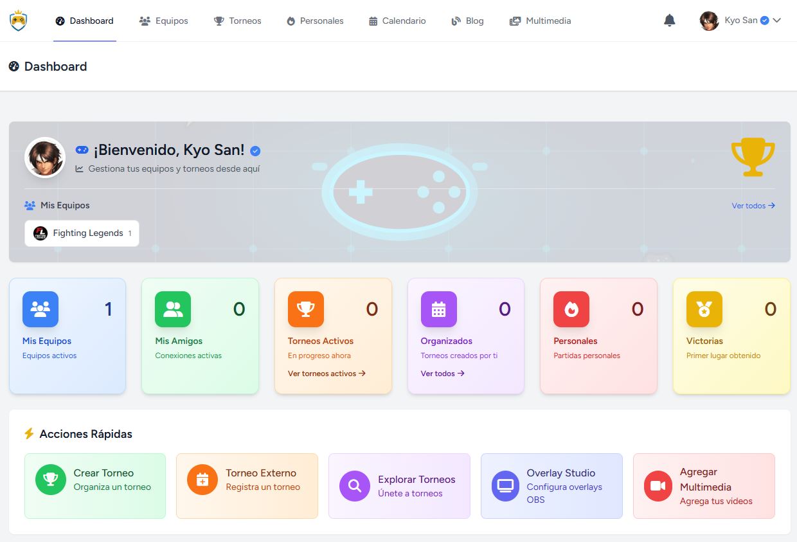Click the red Personales flame icon
The image size is (797, 542).
click(571, 309)
